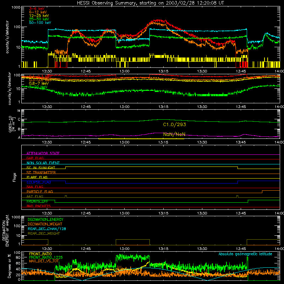Select the 3-6 keV legend label
This screenshot has height=284, width=284.
[37, 9]
